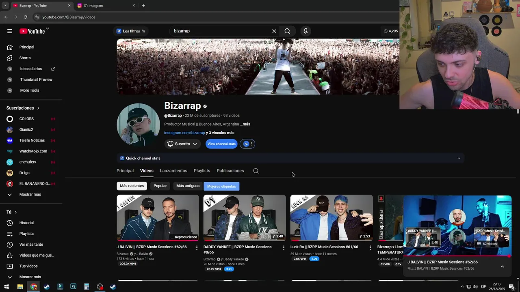Open the channel tab search magnifier
The height and width of the screenshot is (292, 520).
[x=256, y=171]
